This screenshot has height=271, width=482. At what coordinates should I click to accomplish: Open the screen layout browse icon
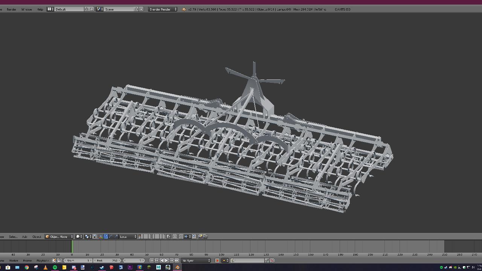pyautogui.click(x=50, y=9)
